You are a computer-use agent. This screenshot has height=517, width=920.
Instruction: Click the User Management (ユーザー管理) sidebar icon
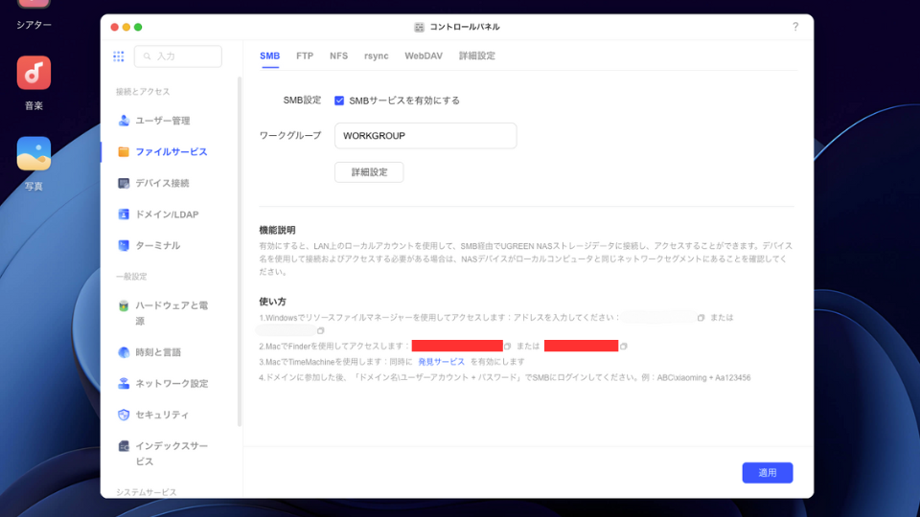124,121
